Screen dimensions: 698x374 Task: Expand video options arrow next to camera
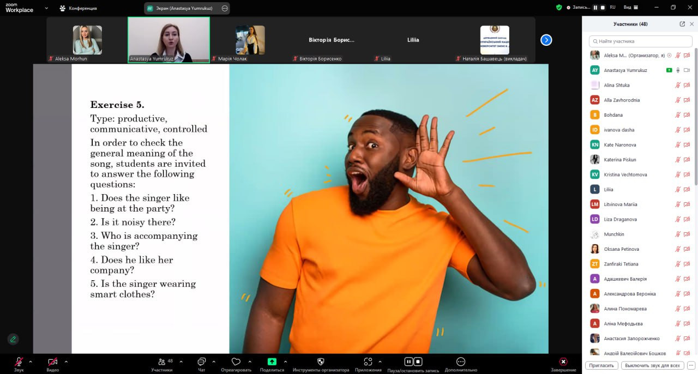(66, 361)
